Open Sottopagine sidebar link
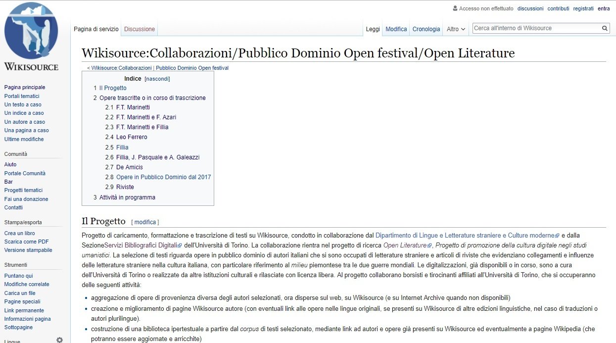616x343 pixels. 18,328
